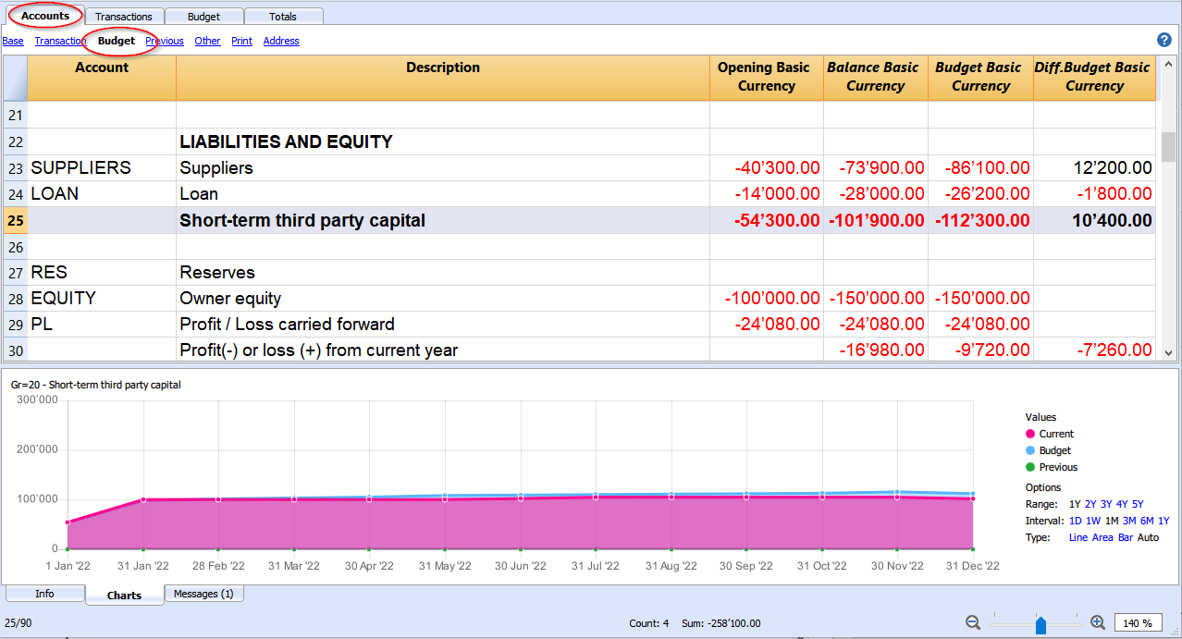This screenshot has width=1182, height=639.
Task: Click the SUPPLIERS account cell
Action: 102,168
